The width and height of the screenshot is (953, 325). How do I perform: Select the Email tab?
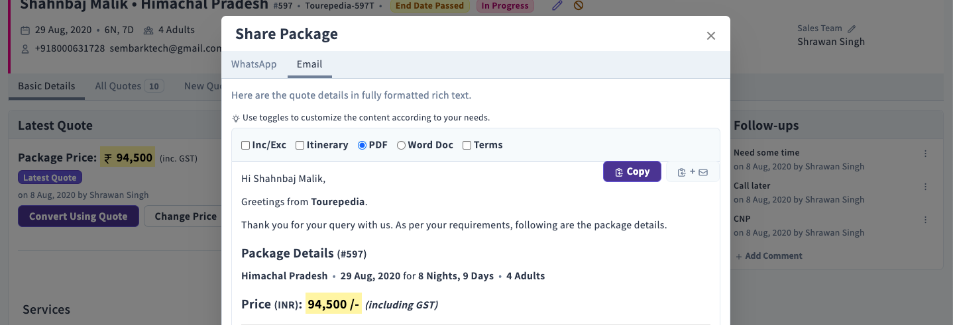[309, 64]
